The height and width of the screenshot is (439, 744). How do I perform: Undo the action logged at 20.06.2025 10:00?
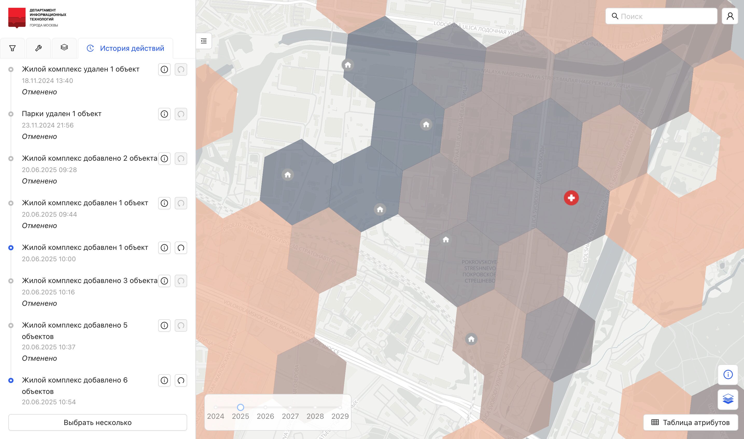point(181,248)
